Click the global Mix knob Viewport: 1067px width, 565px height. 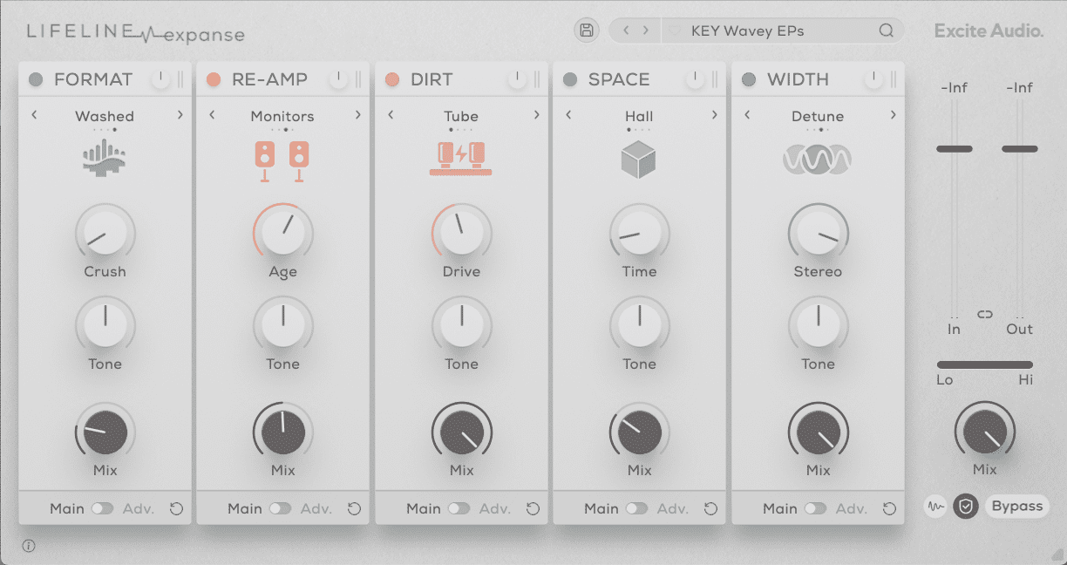click(x=985, y=432)
